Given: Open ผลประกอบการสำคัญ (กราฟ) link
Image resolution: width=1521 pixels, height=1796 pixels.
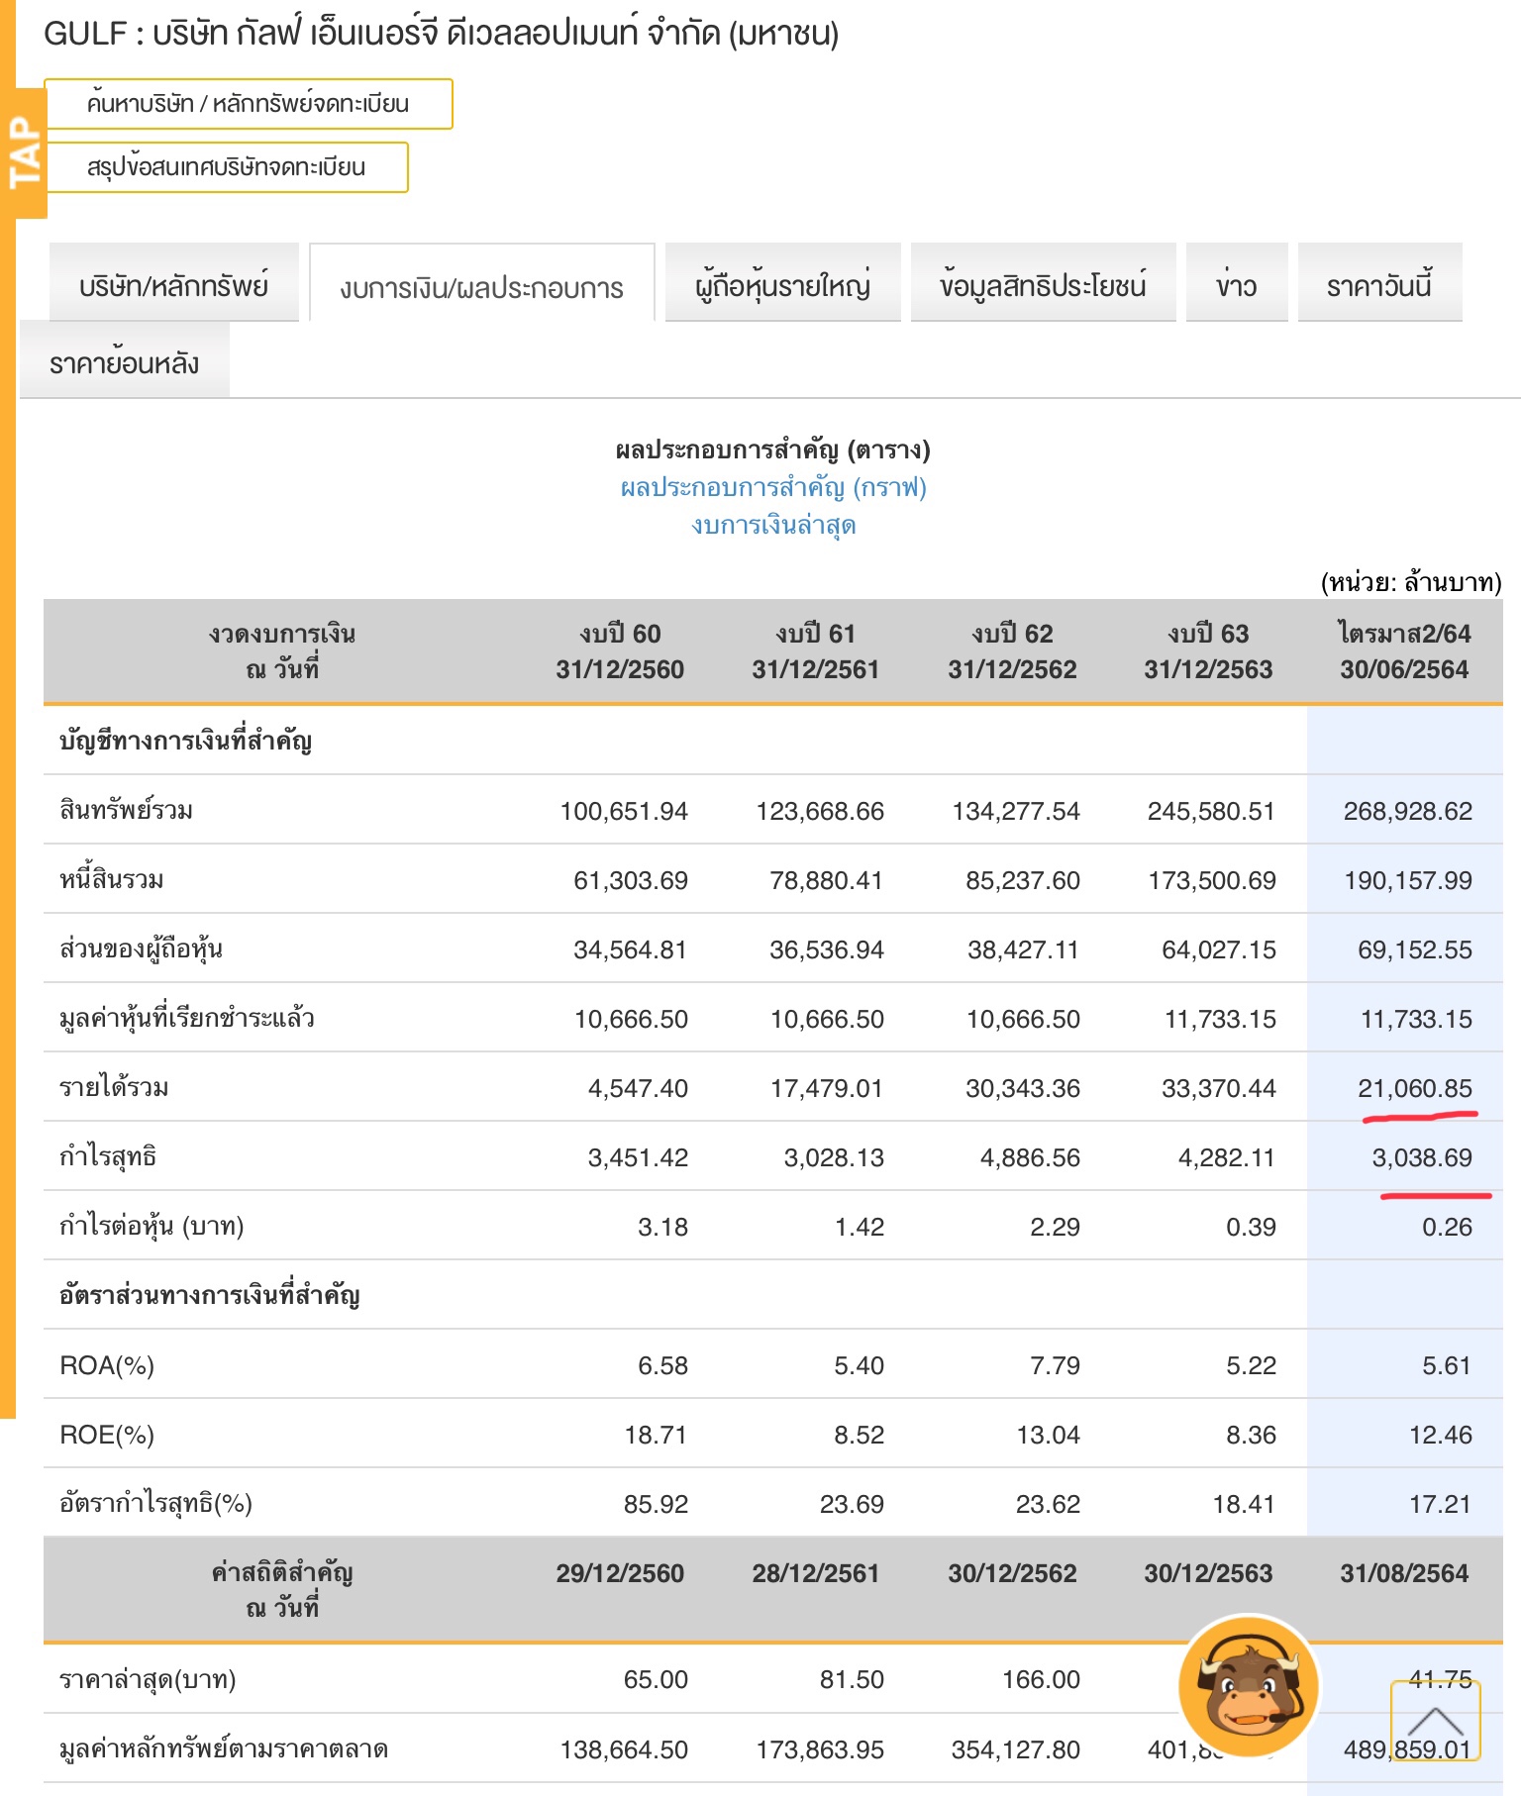Looking at the screenshot, I should click(x=773, y=487).
